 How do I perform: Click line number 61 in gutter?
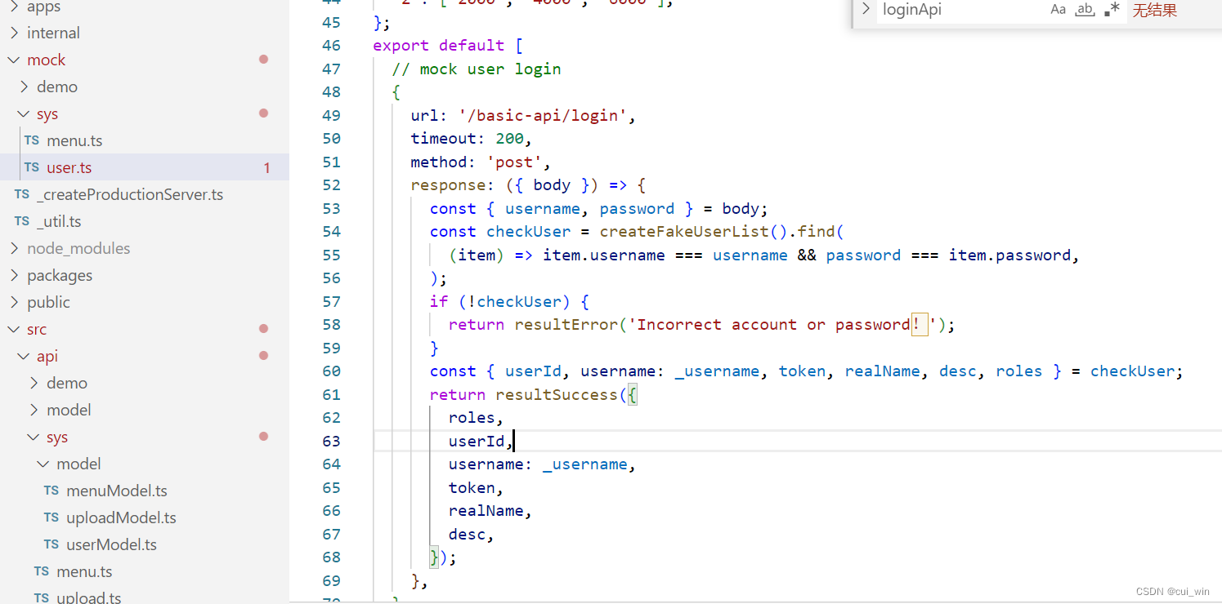(331, 394)
